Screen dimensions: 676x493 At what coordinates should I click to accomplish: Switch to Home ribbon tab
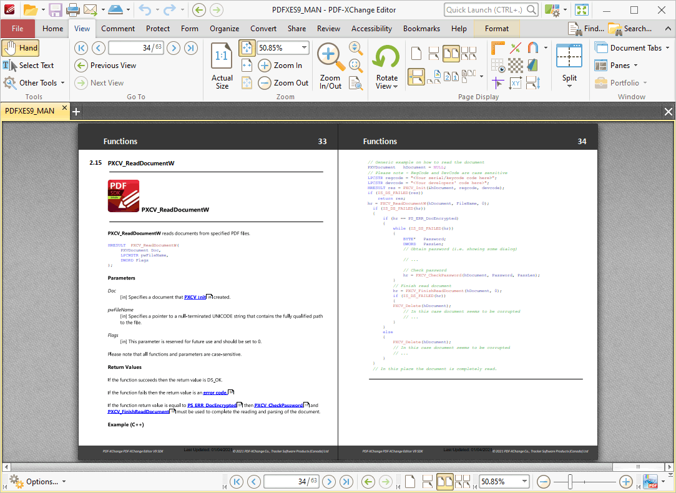coord(52,29)
